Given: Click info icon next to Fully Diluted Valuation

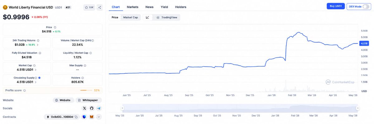Looking at the screenshot, I should tap(40, 53).
